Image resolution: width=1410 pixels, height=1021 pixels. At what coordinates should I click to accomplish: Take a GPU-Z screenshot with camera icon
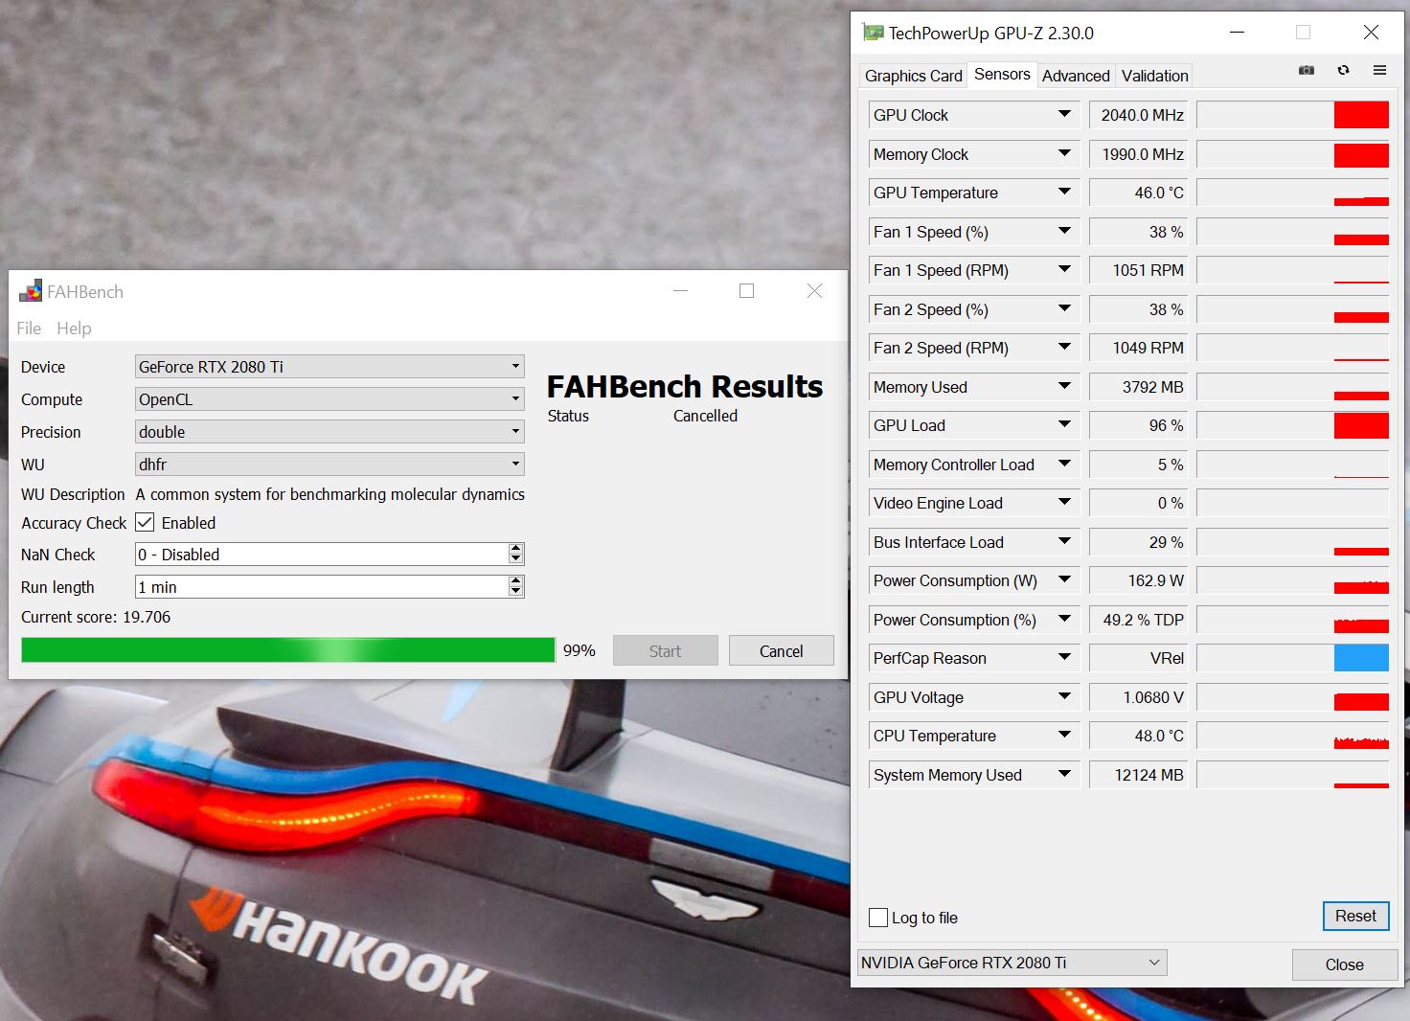1307,70
